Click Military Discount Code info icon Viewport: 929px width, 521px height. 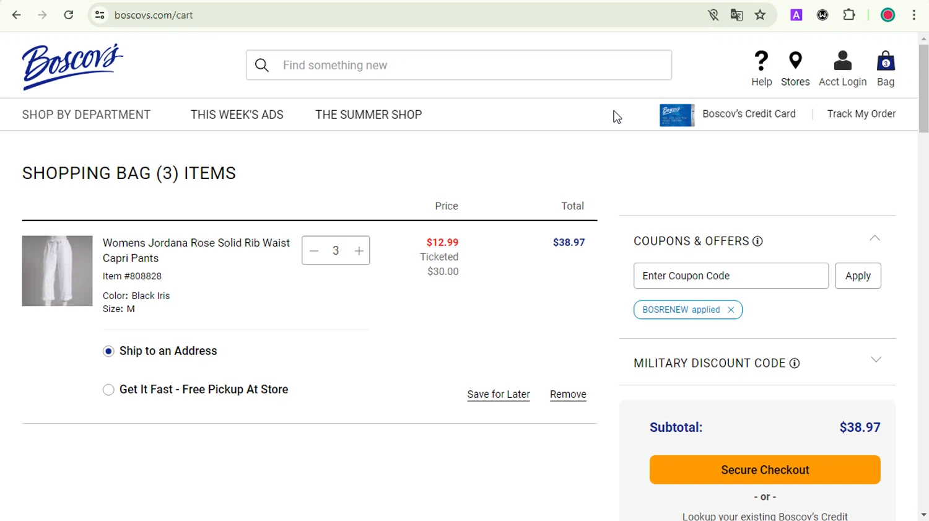tap(795, 364)
